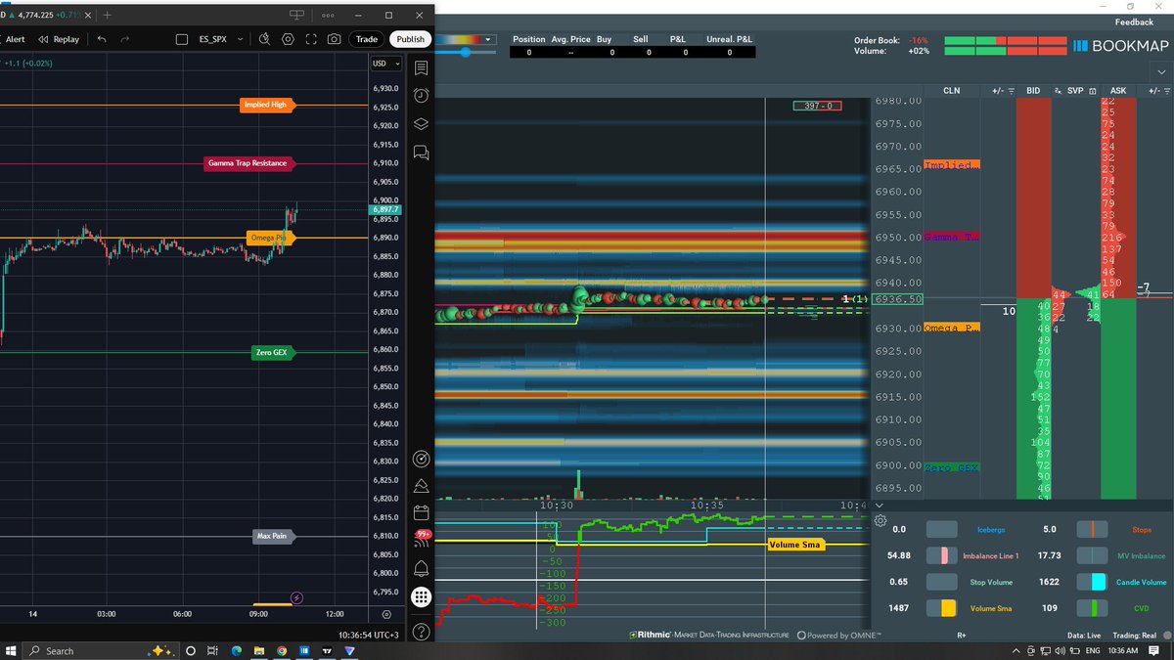Toggle the Stops indicator switch
The image size is (1174, 660).
click(x=1092, y=529)
